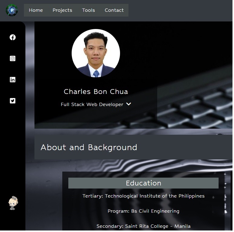The height and width of the screenshot is (232, 234).
Task: Click the cartoon character icon in the sidebar
Action: click(x=13, y=203)
